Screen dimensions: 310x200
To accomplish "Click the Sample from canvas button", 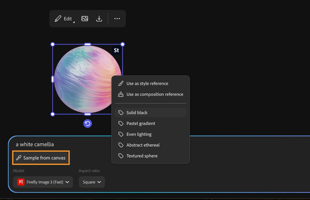I will click(x=41, y=158).
